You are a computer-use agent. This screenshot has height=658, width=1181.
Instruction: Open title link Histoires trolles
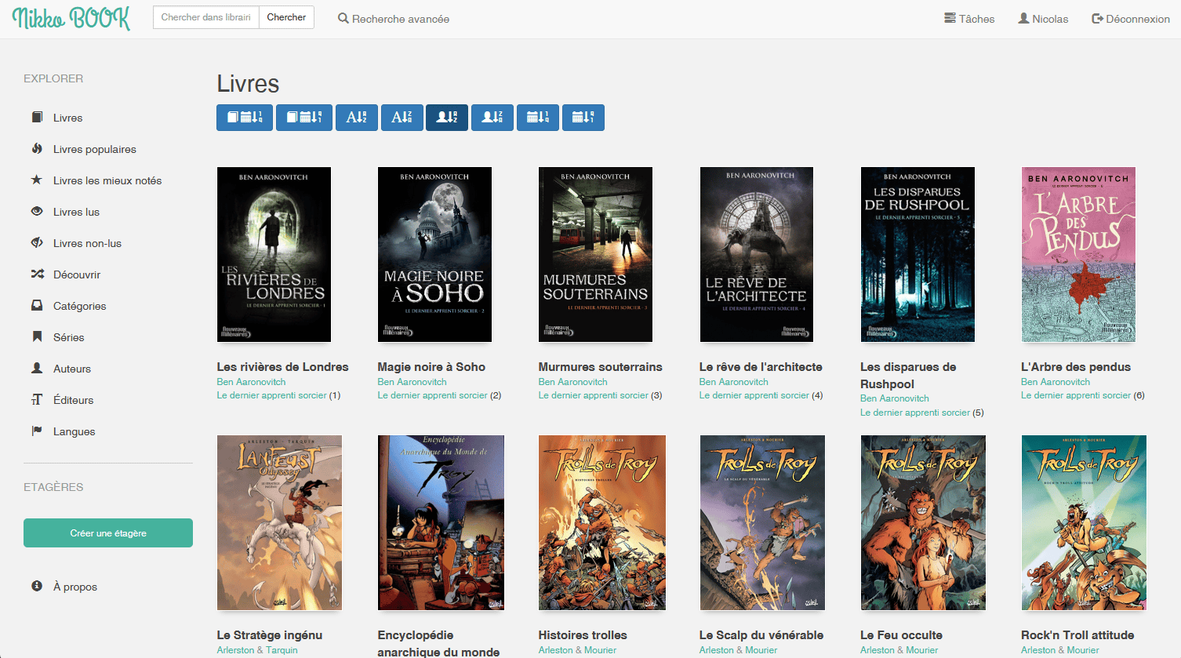pyautogui.click(x=583, y=635)
